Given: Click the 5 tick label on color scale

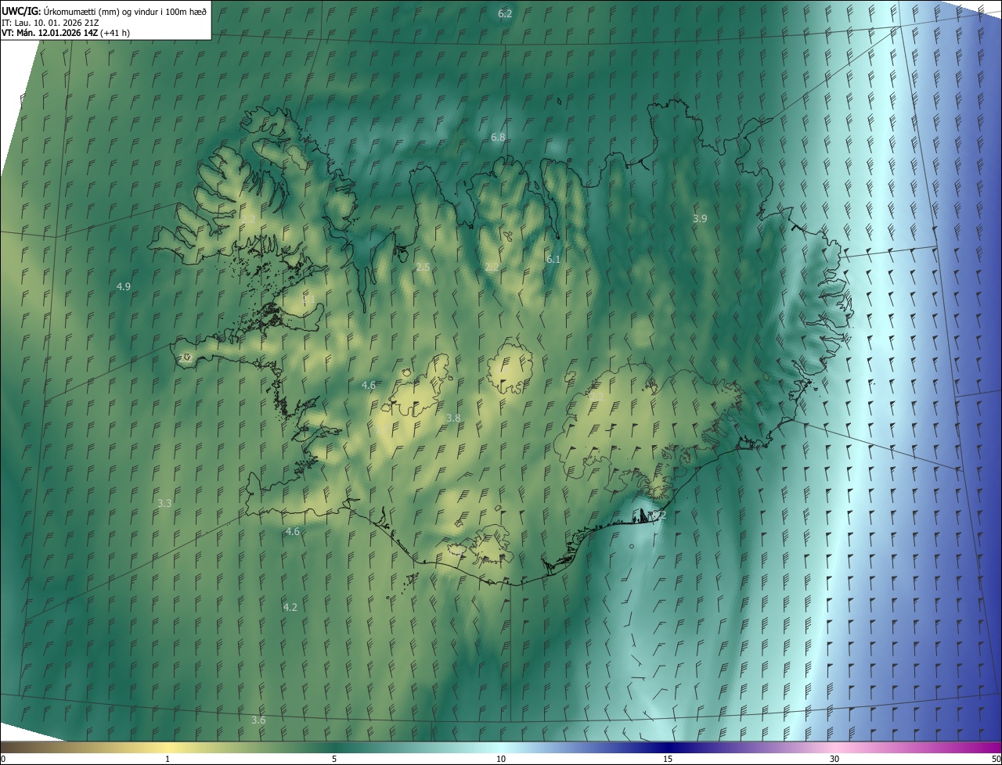Looking at the screenshot, I should 334,759.
